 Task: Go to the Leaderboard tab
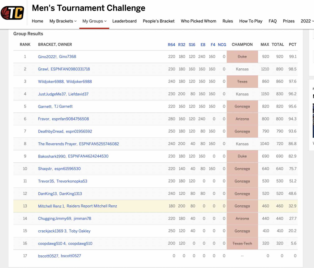coord(124,21)
